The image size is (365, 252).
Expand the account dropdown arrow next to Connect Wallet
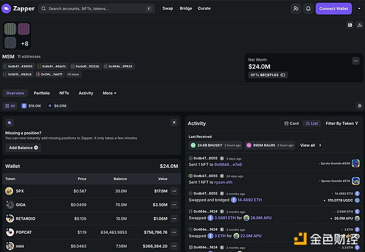click(359, 9)
